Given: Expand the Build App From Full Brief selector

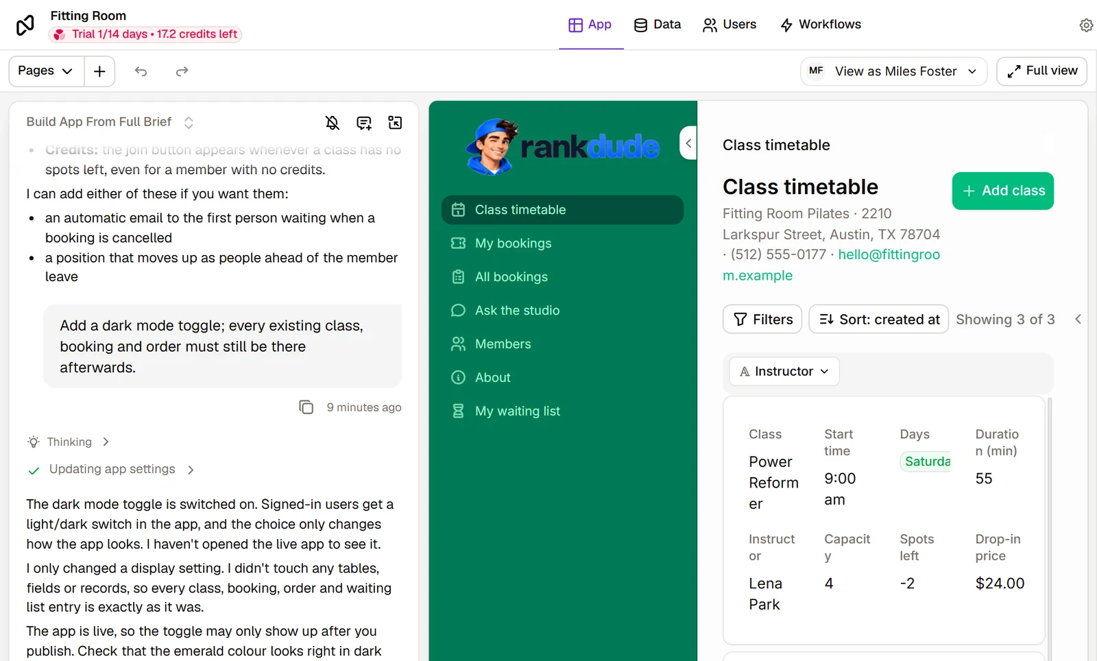Looking at the screenshot, I should (110, 122).
